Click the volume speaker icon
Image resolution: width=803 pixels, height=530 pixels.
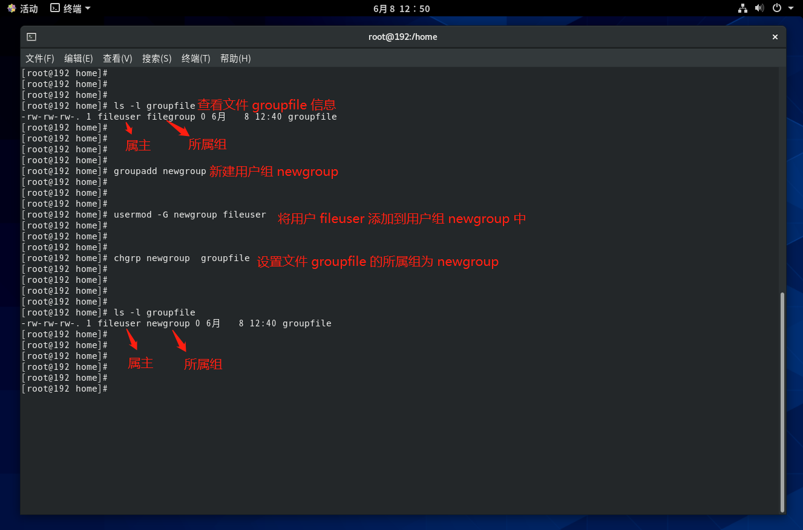coord(759,8)
